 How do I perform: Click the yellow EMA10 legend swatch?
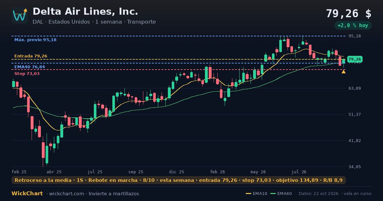pos(248,194)
